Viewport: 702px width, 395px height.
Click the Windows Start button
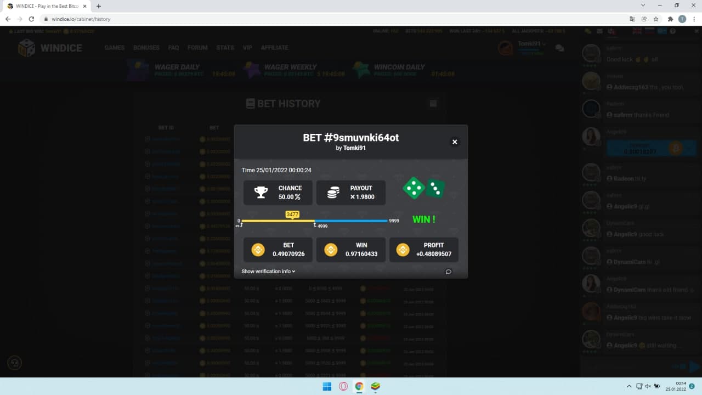click(327, 386)
